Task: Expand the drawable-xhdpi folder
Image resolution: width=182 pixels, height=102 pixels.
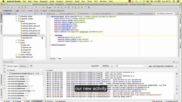Action: pos(16,16)
